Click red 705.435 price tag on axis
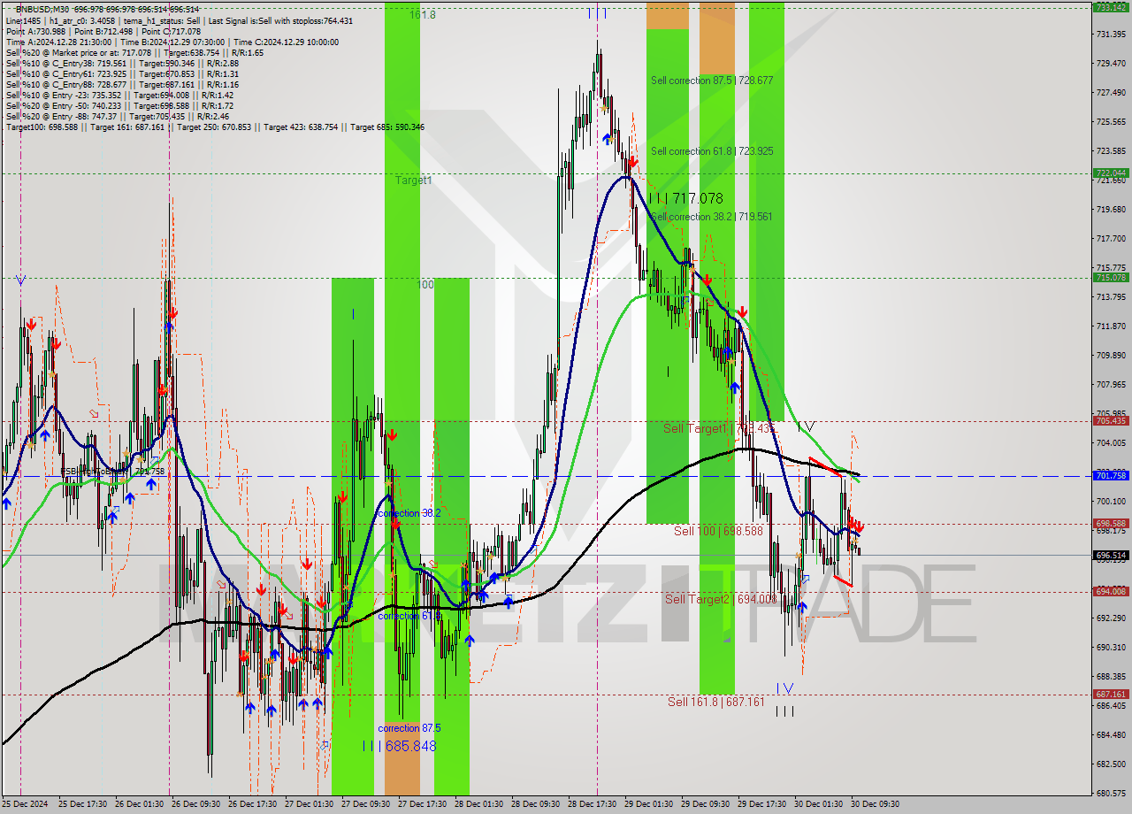Image resolution: width=1132 pixels, height=814 pixels. pyautogui.click(x=1111, y=421)
